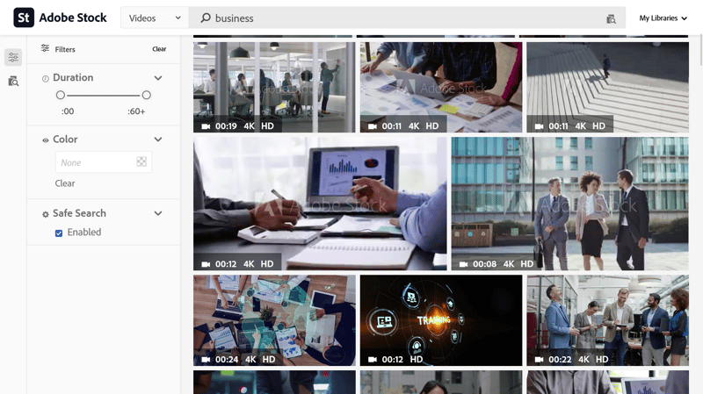
Task: Open the Training hologram video thumbnail
Action: pyautogui.click(x=441, y=319)
